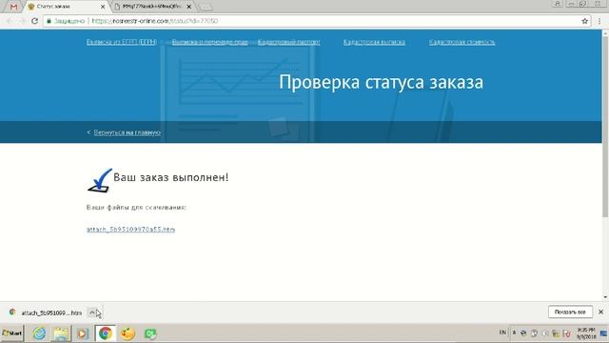Close the 'Статус заказа' tab
Image resolution: width=609 pixels, height=343 pixels.
click(x=103, y=7)
